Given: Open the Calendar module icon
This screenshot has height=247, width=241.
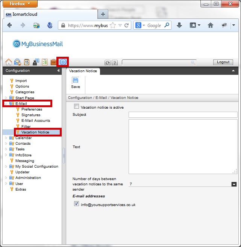Looking at the screenshot, I should pos(27,62).
